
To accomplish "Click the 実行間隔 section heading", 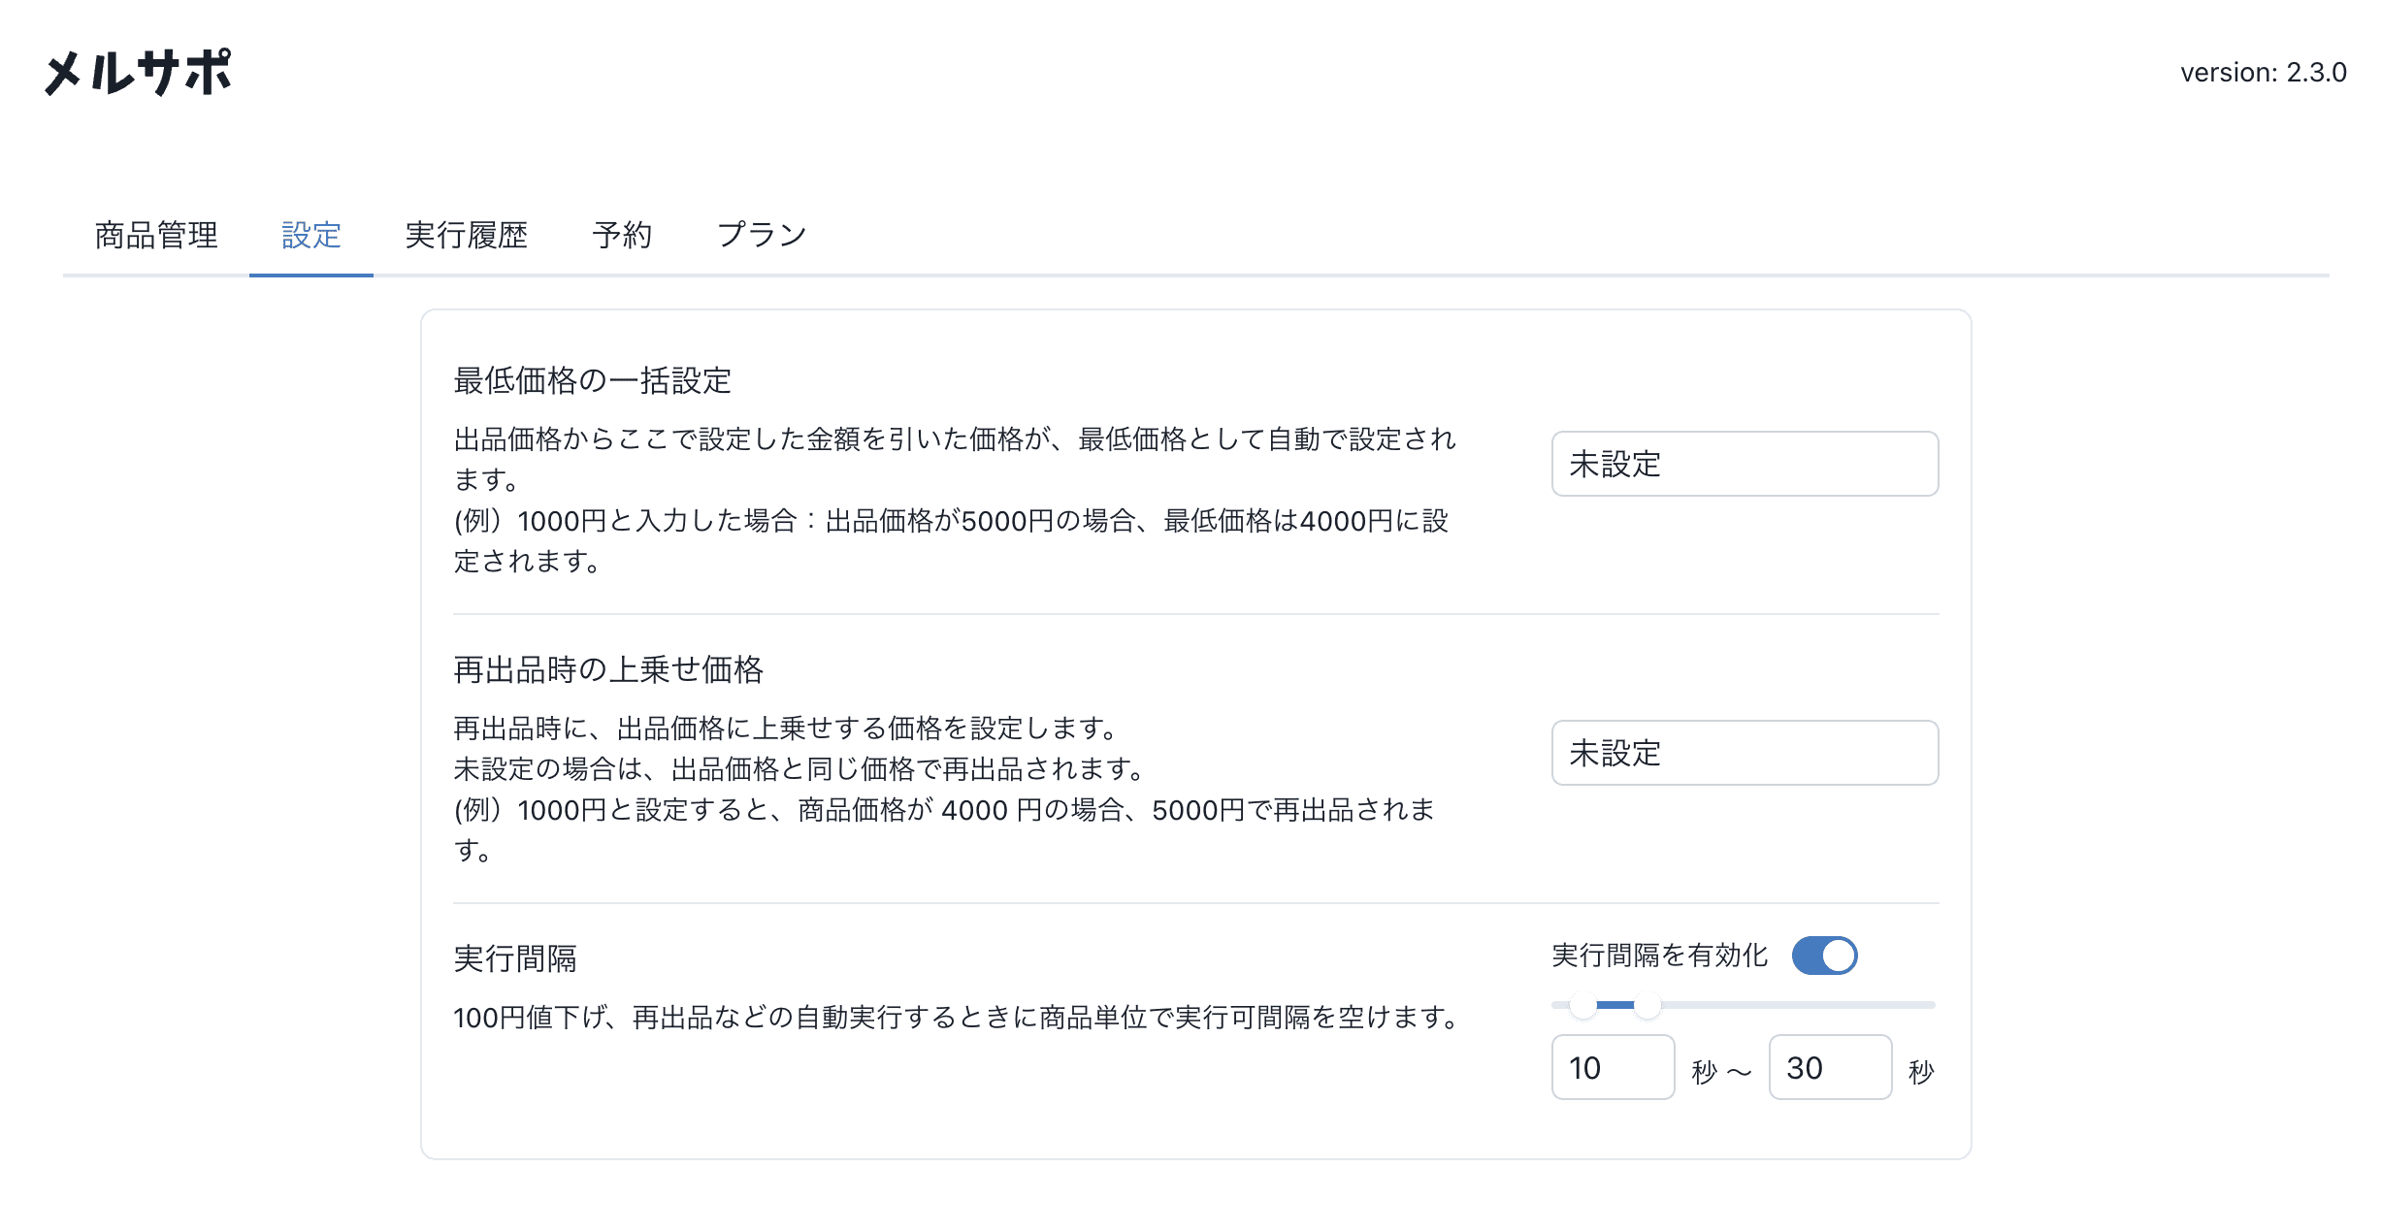I will pyautogui.click(x=514, y=958).
